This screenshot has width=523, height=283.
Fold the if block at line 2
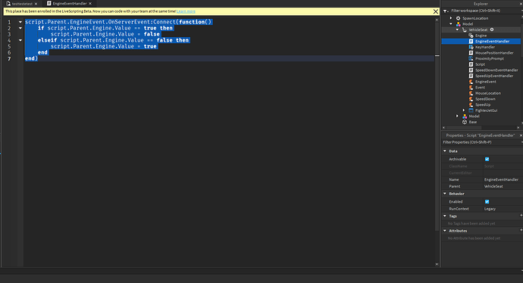tap(20, 28)
